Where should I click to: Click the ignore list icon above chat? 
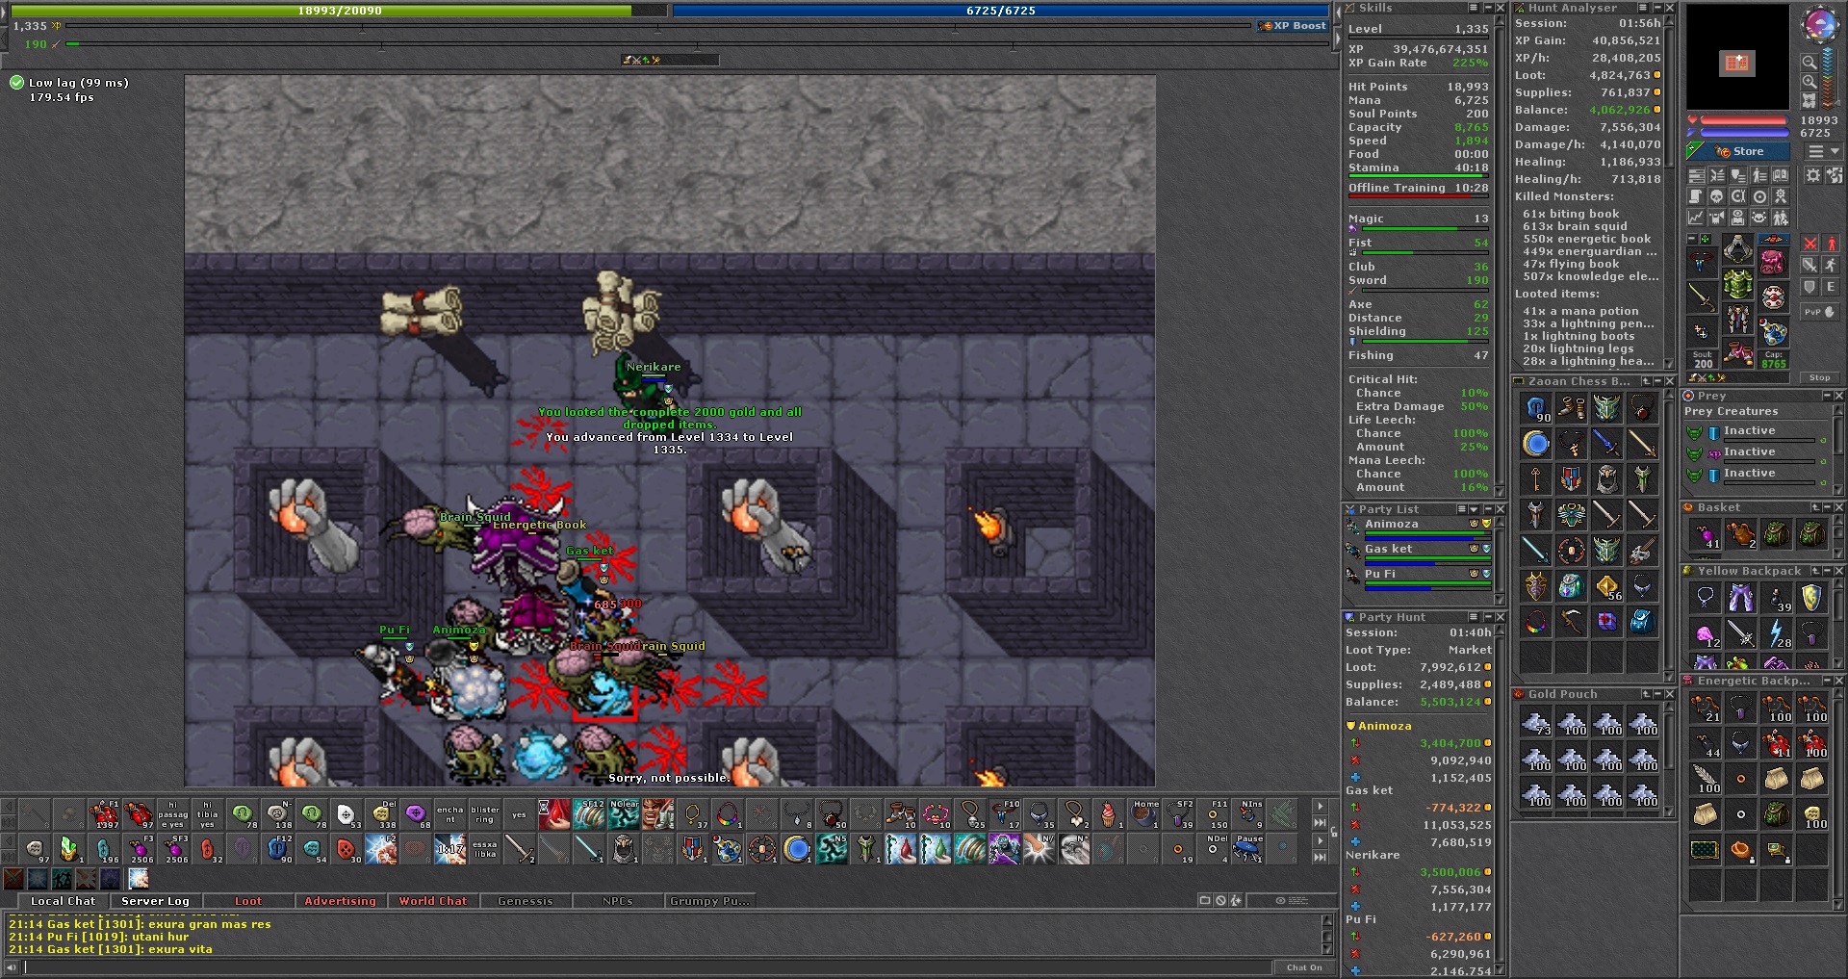[1220, 900]
